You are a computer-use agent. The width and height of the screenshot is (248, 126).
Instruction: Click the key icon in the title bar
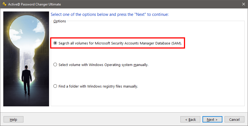coord(4,4)
